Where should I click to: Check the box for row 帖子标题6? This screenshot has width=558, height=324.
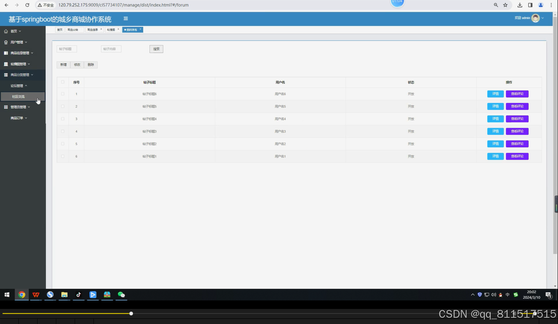pos(63,94)
